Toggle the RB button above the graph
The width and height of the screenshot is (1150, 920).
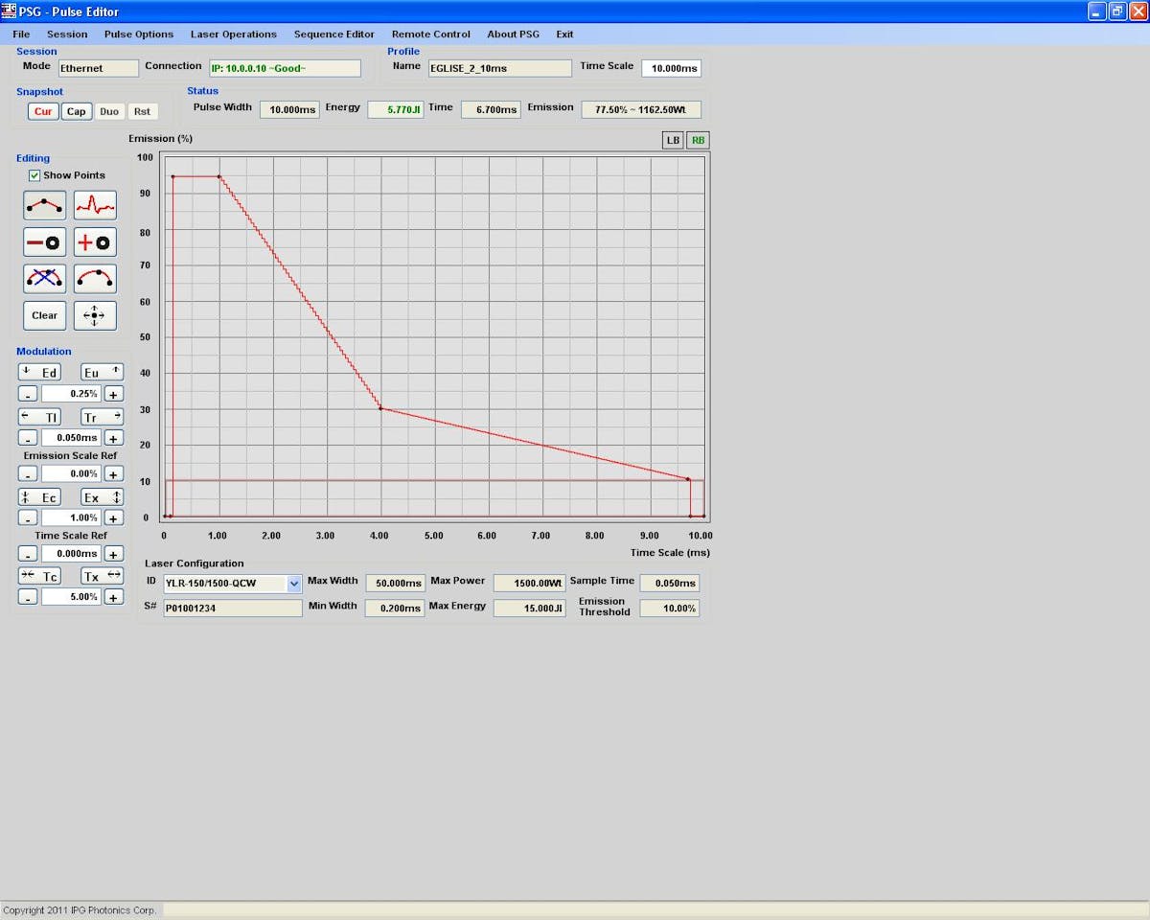[x=698, y=141]
